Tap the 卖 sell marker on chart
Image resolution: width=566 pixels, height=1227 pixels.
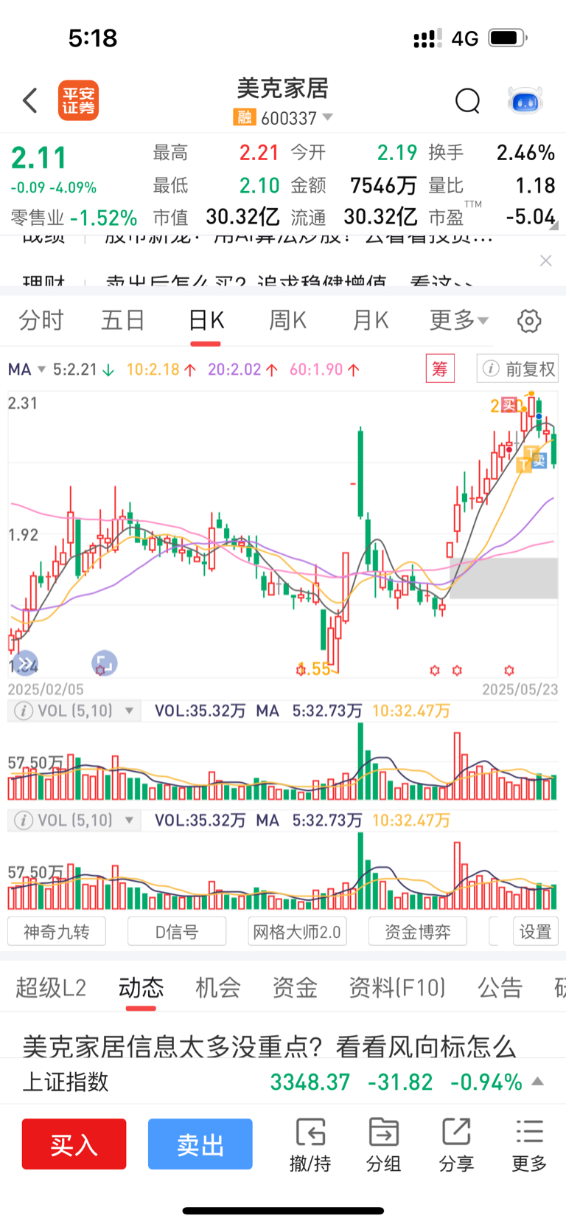[539, 460]
